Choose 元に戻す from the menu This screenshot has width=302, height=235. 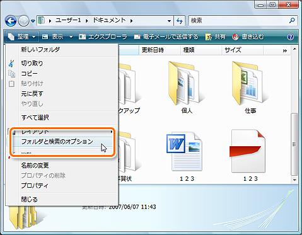[x=62, y=94]
